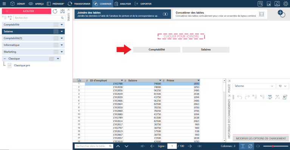Click the CLIQUER POUR JOINDRE button
The image size is (290, 150).
[181, 36]
